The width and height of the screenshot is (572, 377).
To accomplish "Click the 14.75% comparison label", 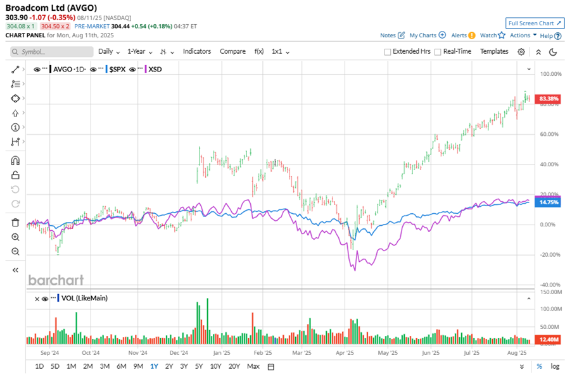I will pos(547,202).
